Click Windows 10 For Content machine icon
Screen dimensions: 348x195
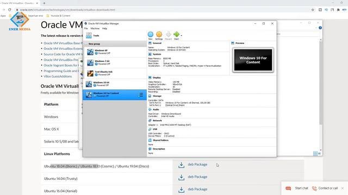pyautogui.click(x=89, y=95)
